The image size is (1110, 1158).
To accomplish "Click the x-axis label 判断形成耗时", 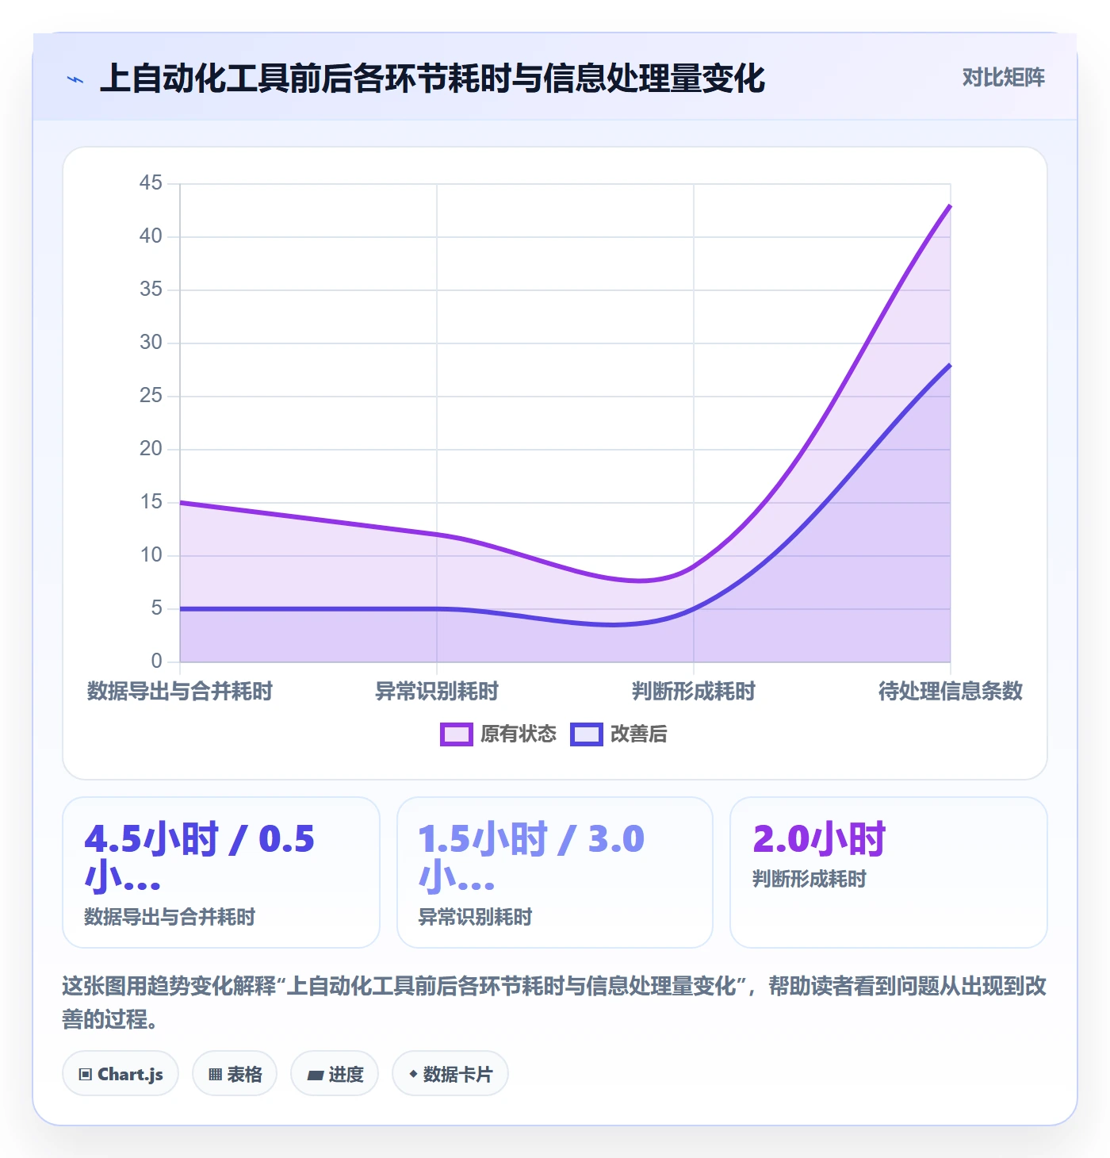I will (x=694, y=691).
